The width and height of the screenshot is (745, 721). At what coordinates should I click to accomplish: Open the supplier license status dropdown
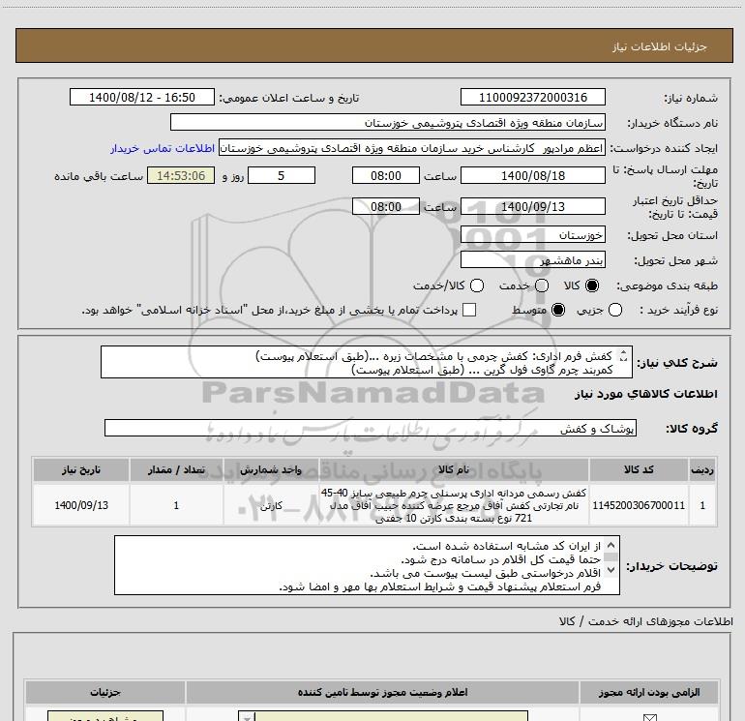pyautogui.click(x=383, y=717)
